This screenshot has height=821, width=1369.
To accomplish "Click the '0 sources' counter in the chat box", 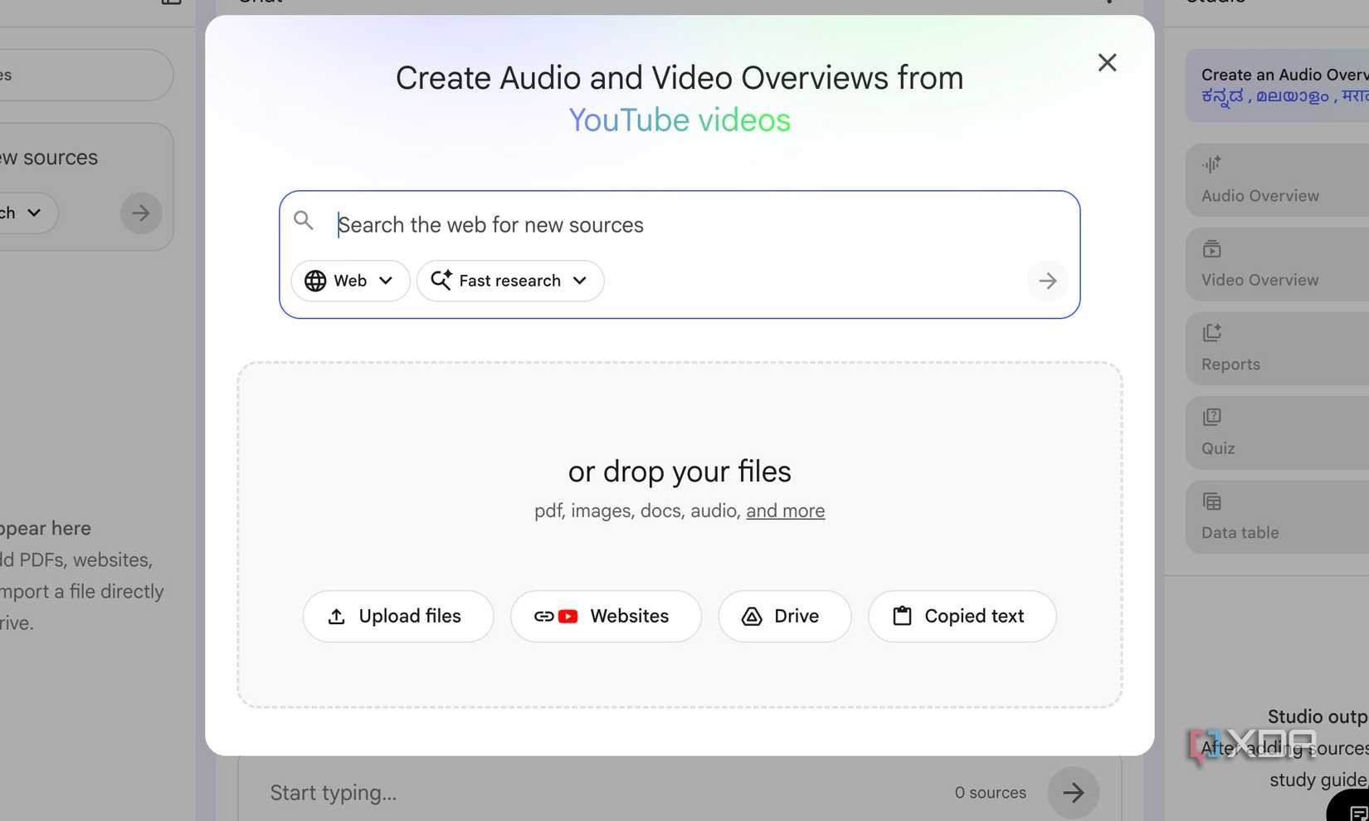I will (991, 793).
